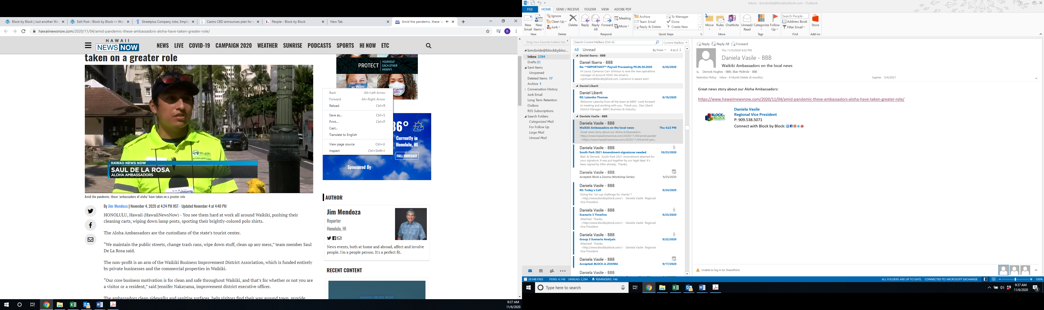Toggle the Unread mail filter
The image size is (1044, 310).
tap(589, 50)
